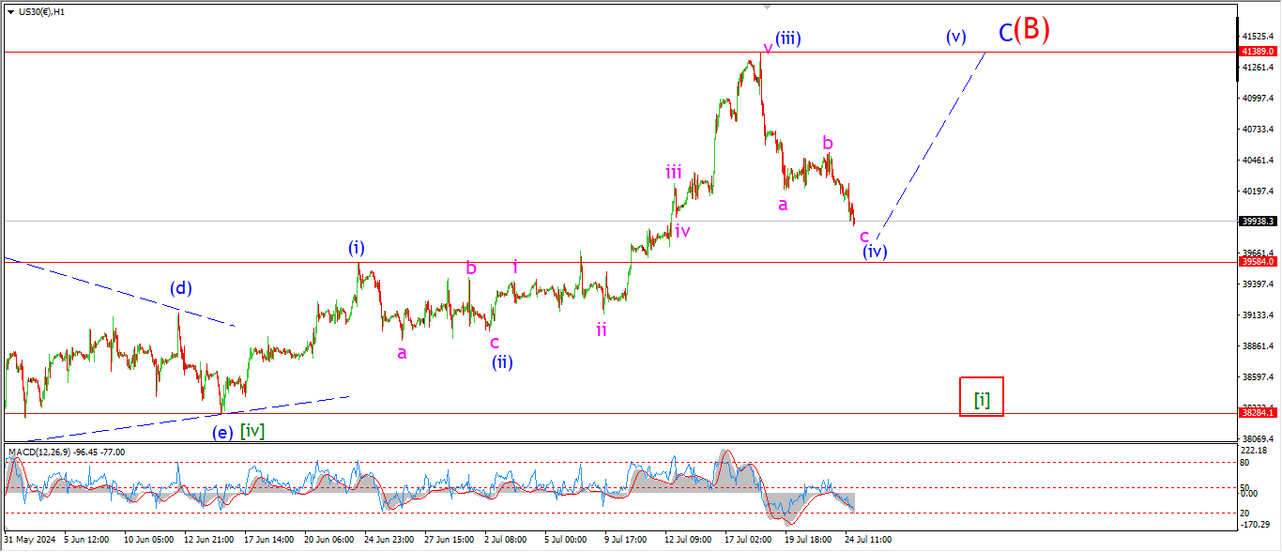Viewport: 1282px width, 552px height.
Task: Click the blue (i) wave label
Action: [x=357, y=248]
